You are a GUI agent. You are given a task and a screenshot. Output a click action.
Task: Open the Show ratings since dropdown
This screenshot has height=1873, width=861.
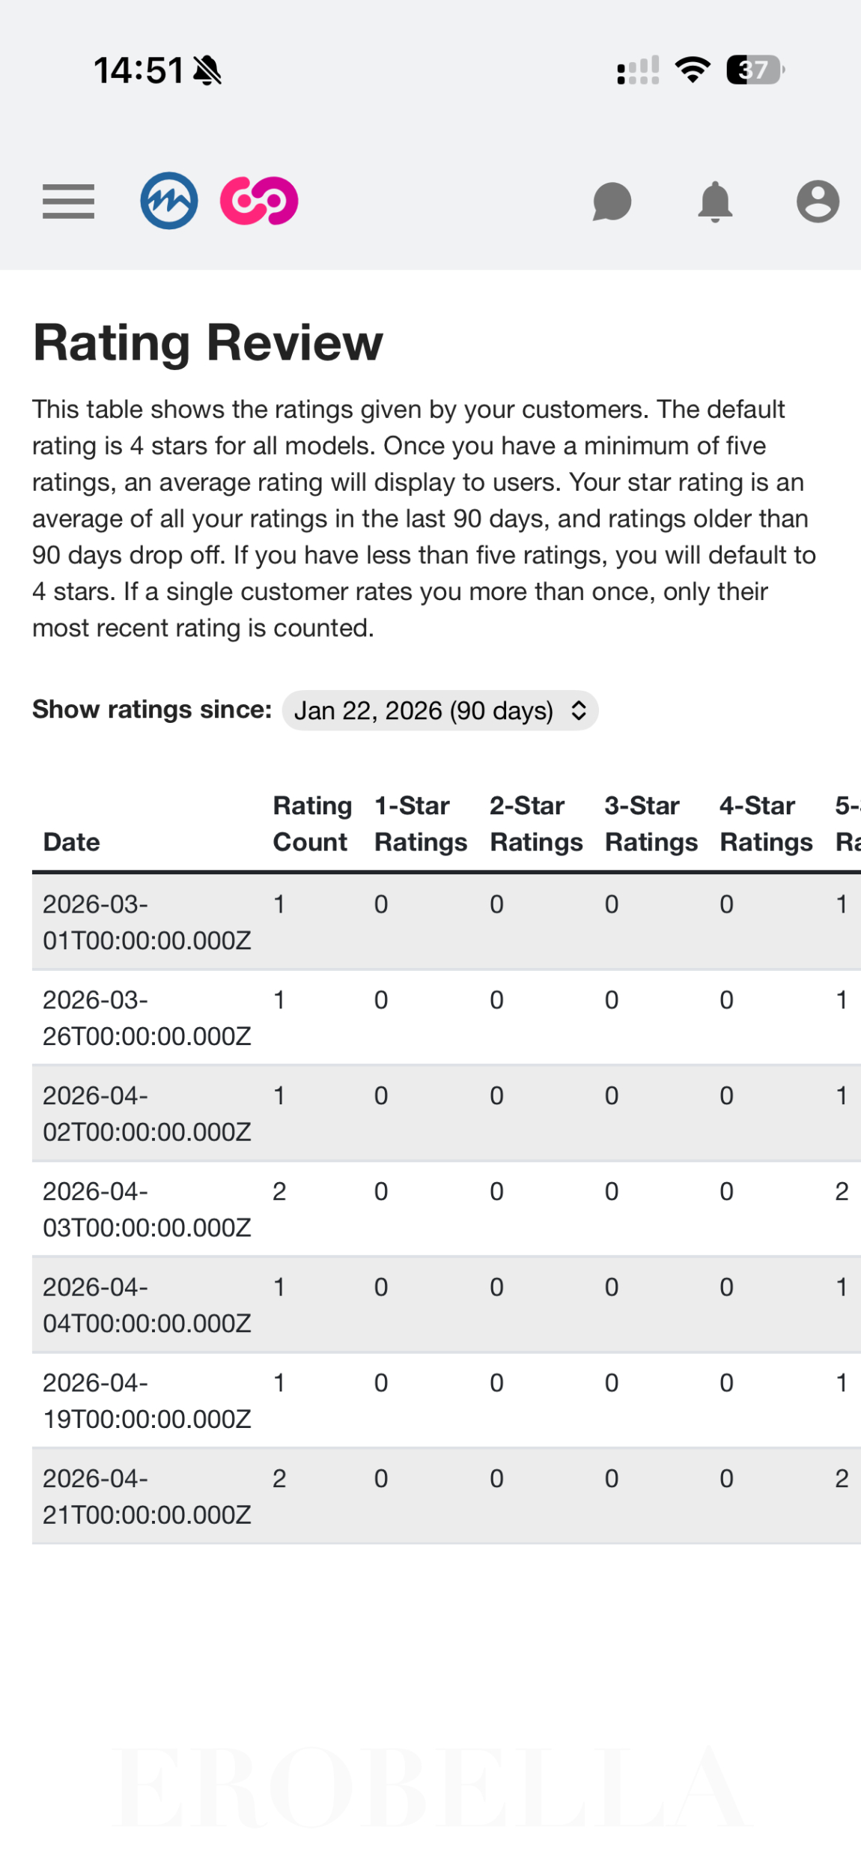tap(439, 710)
